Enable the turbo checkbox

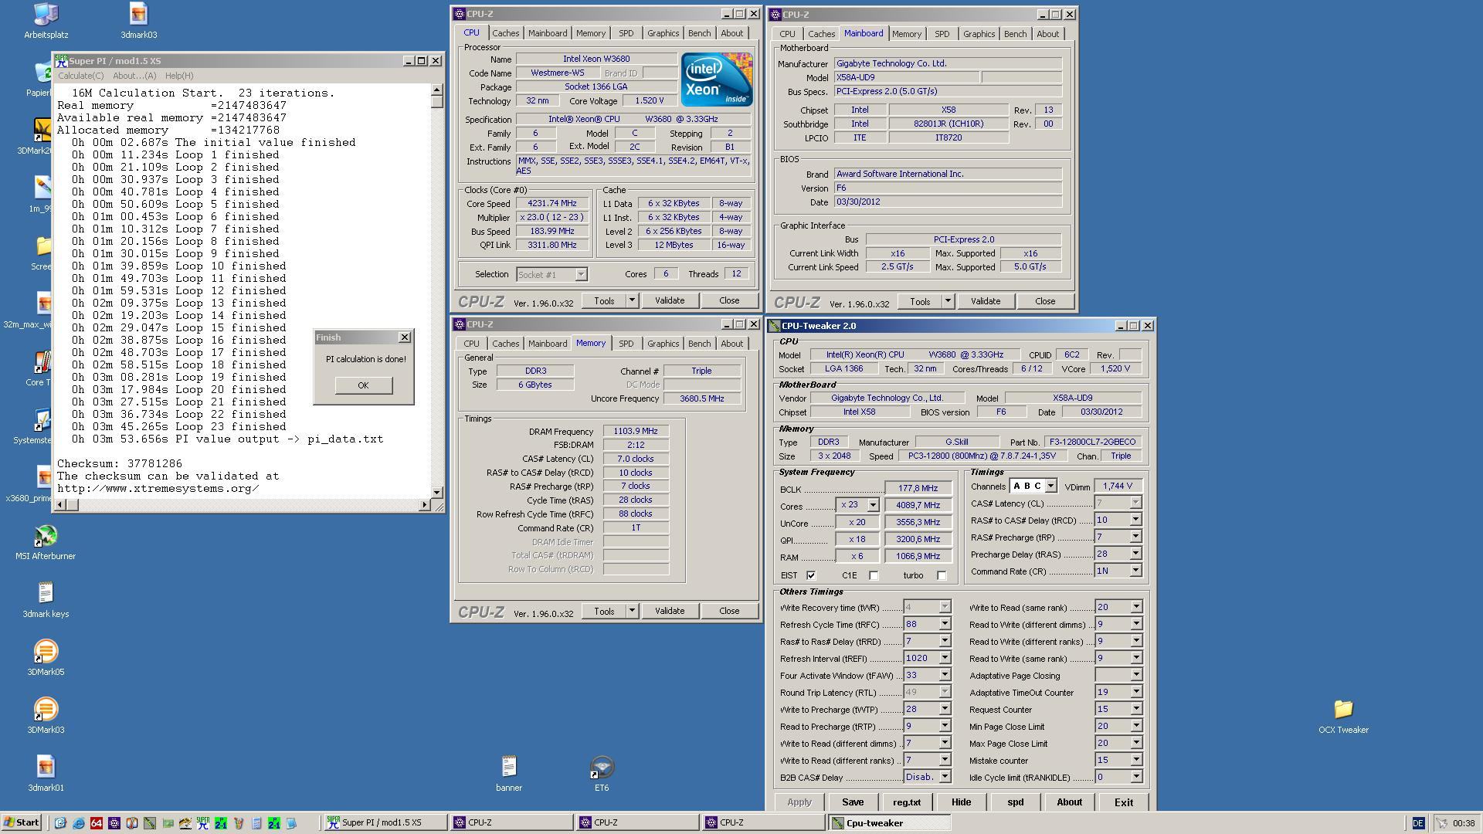(x=942, y=575)
